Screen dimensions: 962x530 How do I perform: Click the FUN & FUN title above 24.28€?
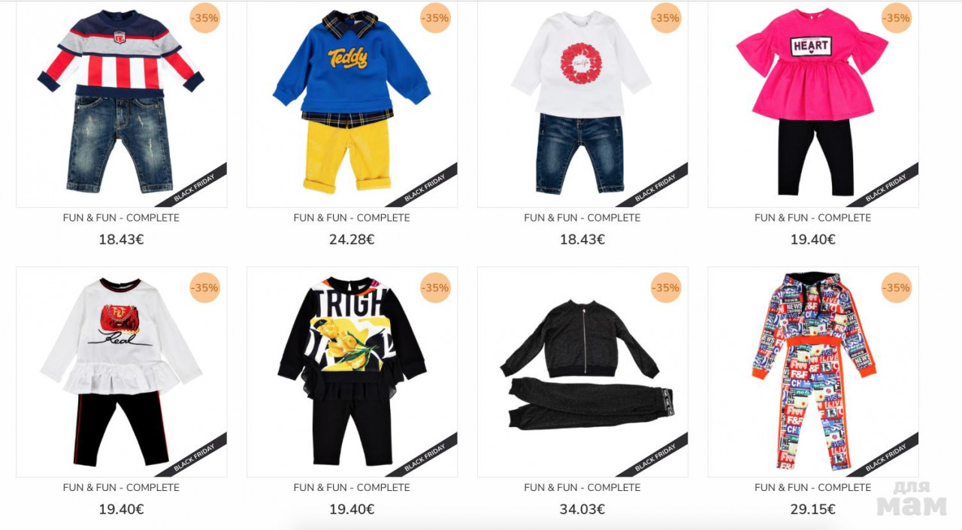click(352, 218)
